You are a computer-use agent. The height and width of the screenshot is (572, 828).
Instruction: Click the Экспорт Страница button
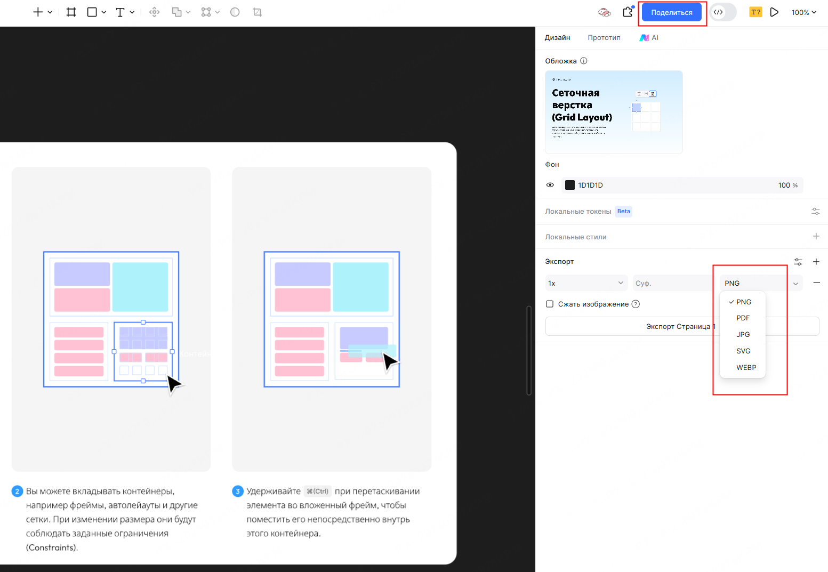click(629, 326)
